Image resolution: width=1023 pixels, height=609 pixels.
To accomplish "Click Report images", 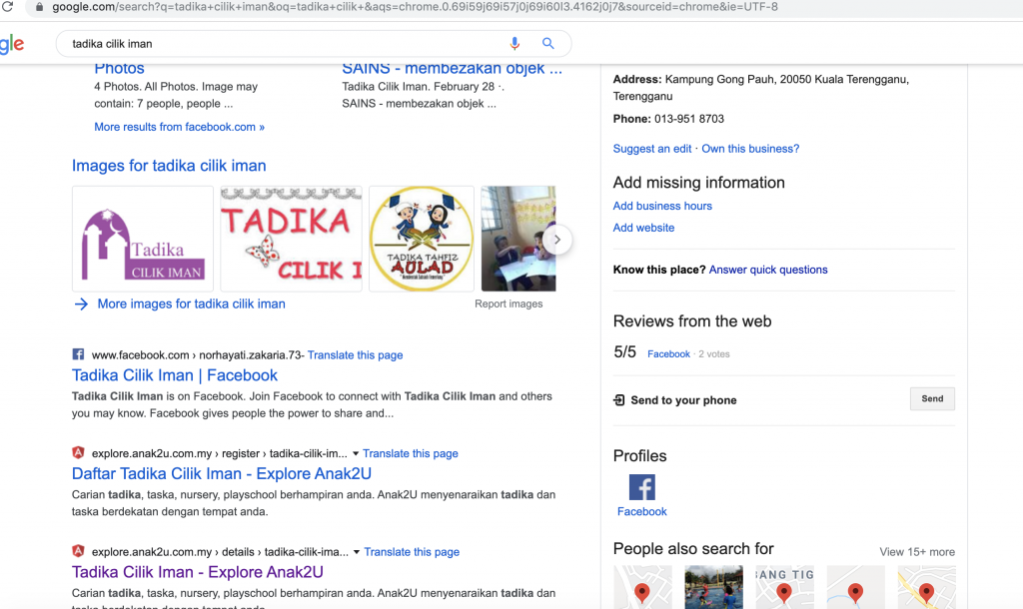I will [509, 304].
